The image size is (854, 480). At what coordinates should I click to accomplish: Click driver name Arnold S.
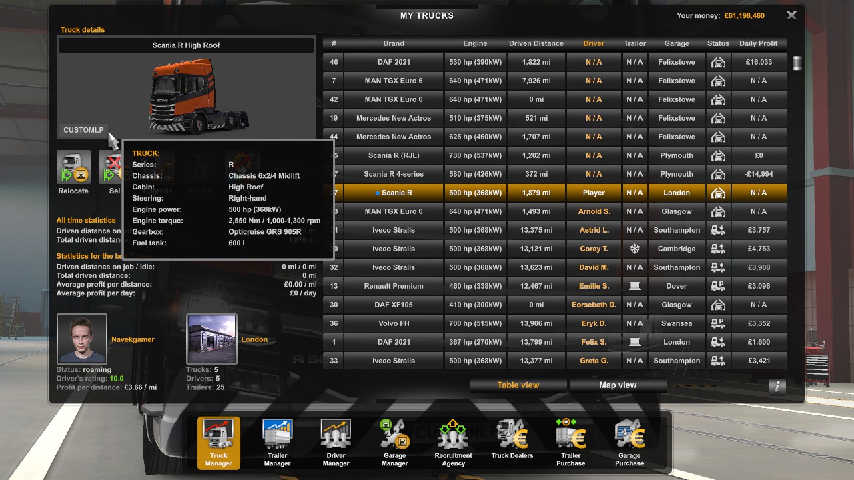[x=594, y=211]
